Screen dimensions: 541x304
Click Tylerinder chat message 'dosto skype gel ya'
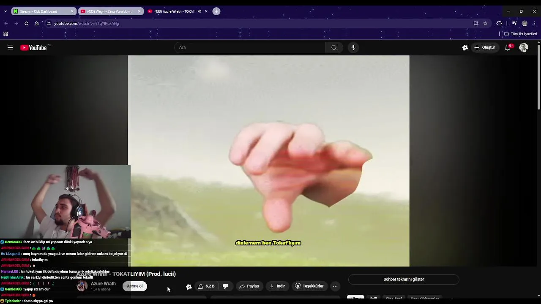(x=27, y=301)
